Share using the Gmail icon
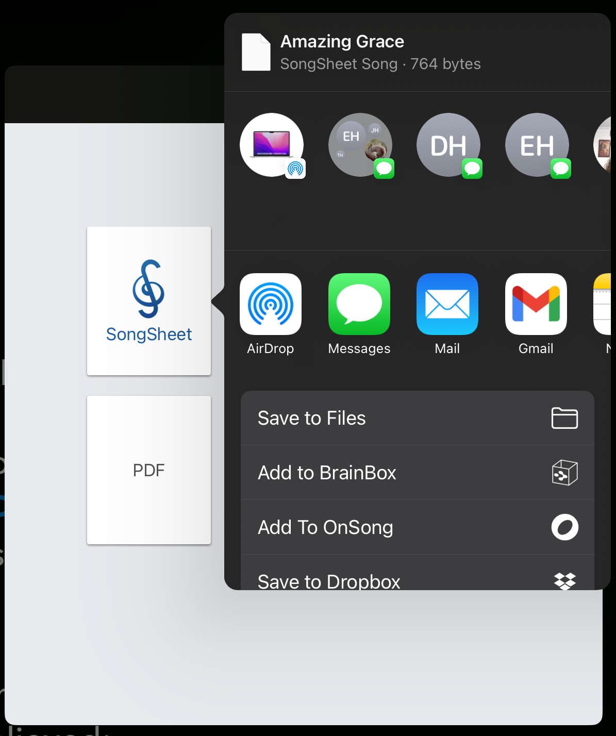This screenshot has height=736, width=616. pos(536,304)
